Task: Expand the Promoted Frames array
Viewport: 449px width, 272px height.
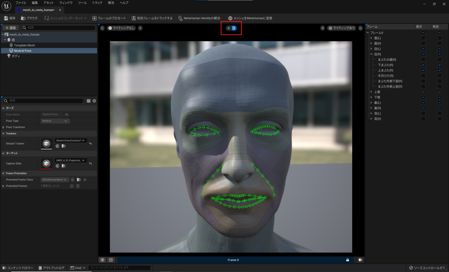Action: coord(4,186)
